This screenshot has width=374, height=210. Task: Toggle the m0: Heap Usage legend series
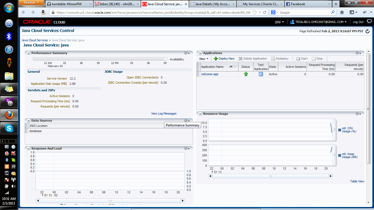[340, 156]
